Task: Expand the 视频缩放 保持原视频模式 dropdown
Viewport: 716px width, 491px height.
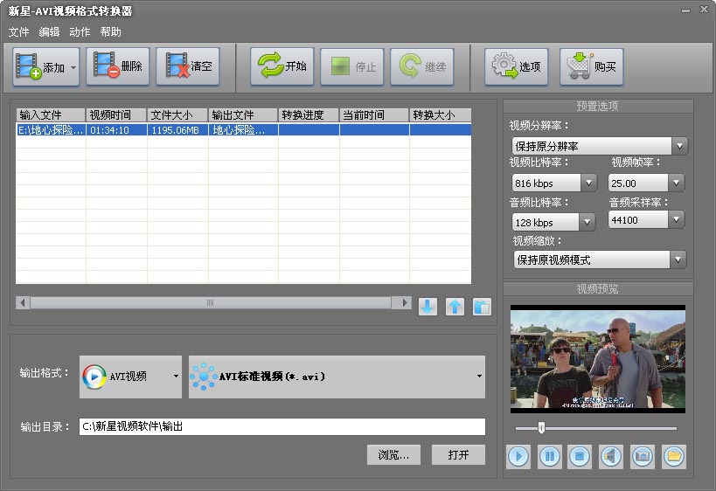Action: [678, 259]
